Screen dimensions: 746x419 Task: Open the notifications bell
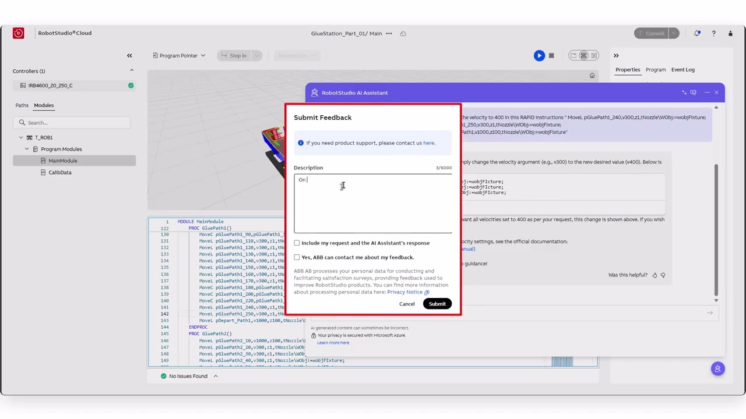click(x=697, y=33)
